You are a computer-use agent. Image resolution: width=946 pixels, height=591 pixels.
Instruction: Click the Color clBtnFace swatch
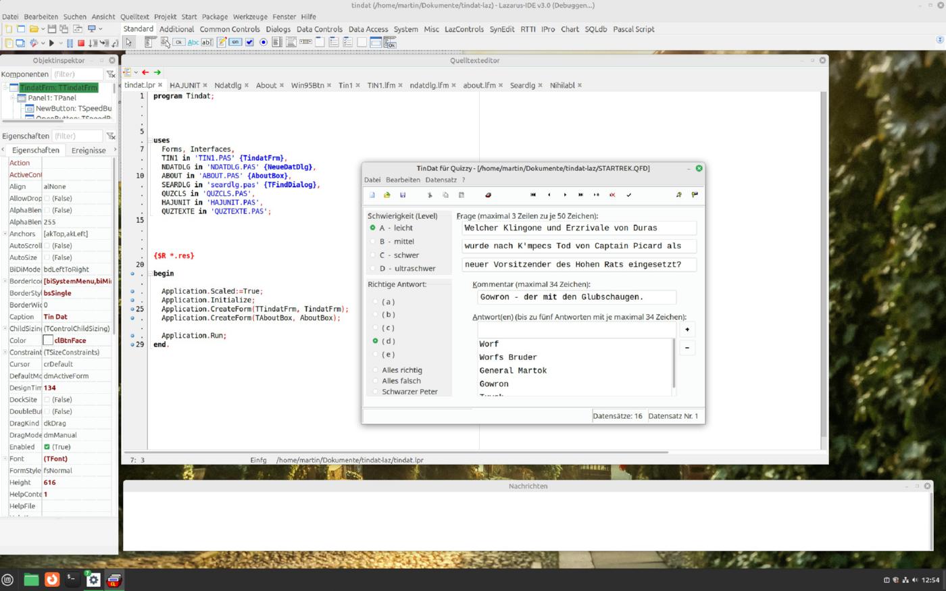48,340
